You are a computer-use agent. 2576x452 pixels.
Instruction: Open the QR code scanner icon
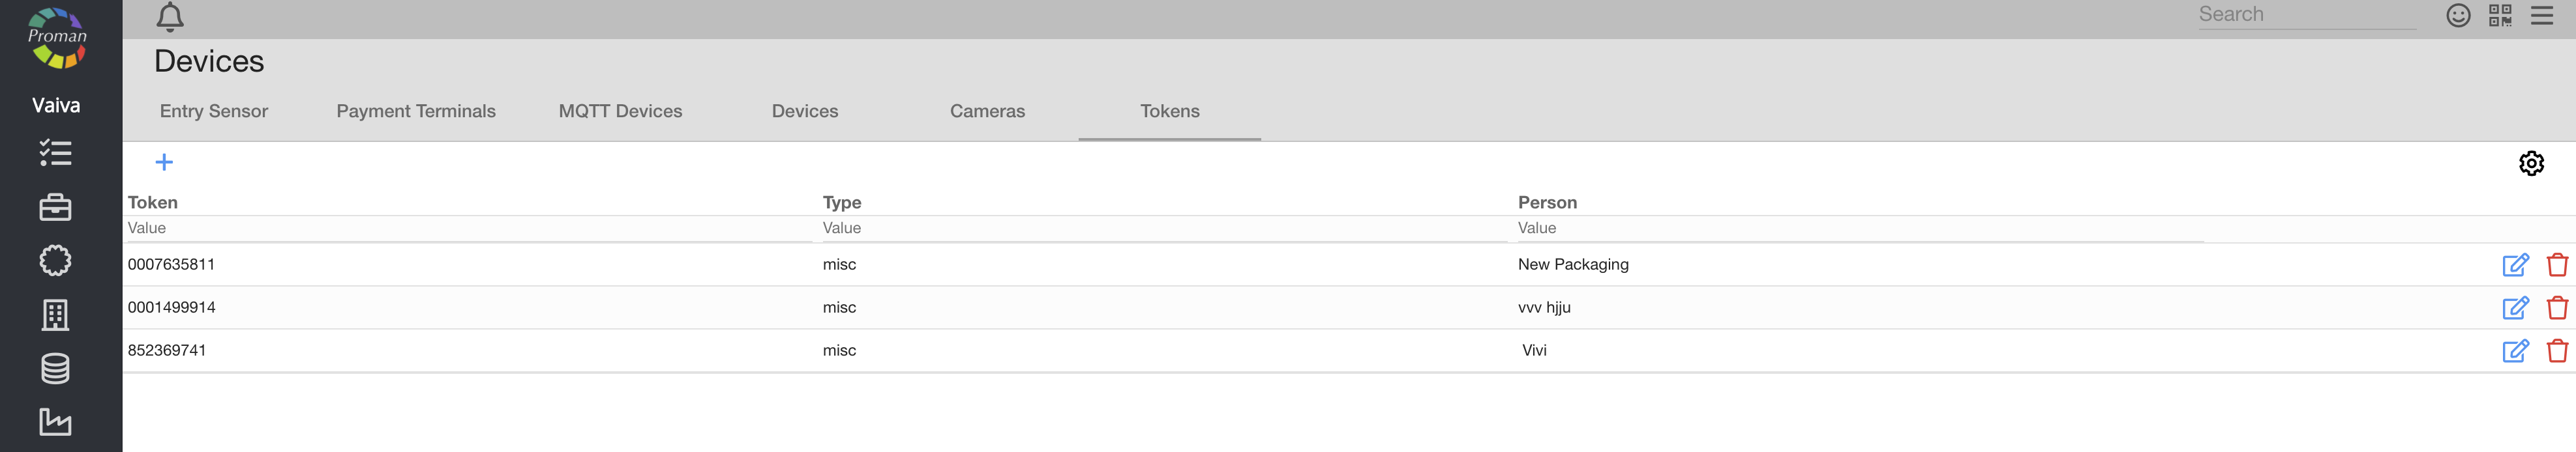(x=2499, y=15)
